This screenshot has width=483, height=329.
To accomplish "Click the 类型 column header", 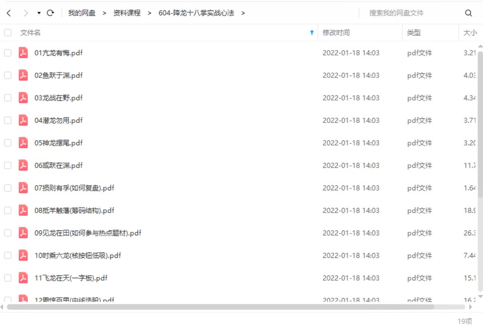I will click(414, 32).
